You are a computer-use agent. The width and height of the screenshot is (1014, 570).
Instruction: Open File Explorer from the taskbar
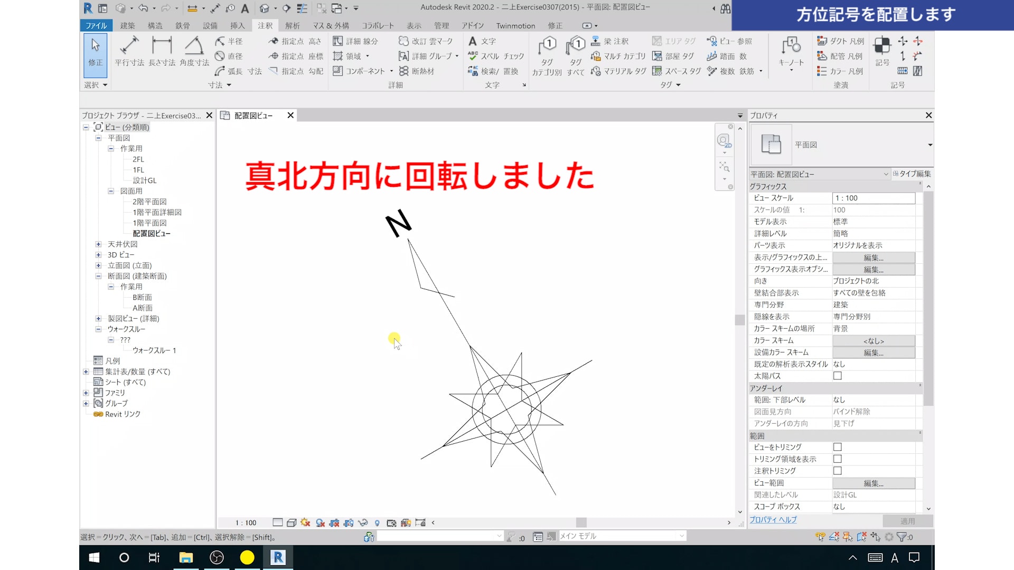point(186,557)
